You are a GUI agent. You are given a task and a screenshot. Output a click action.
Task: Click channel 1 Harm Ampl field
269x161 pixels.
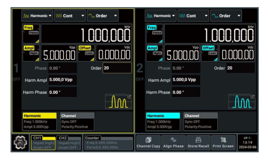(63, 80)
